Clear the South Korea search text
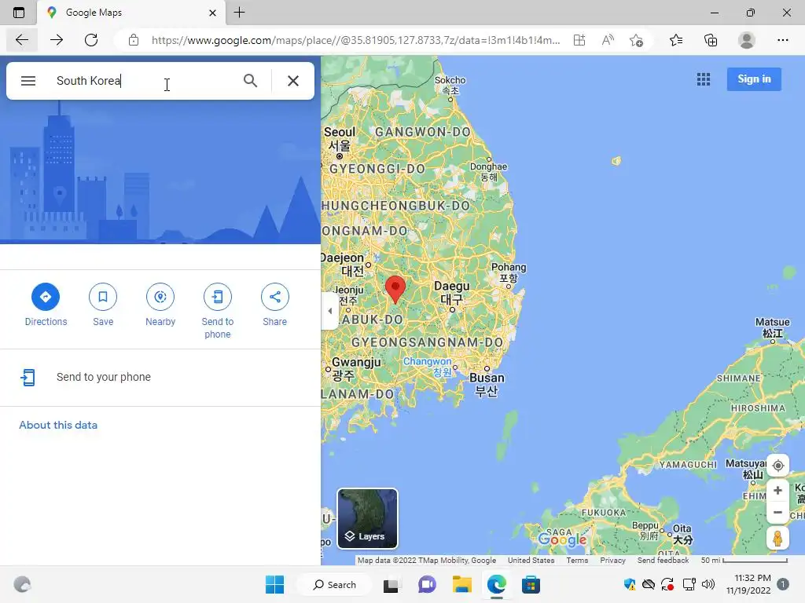 (x=293, y=81)
